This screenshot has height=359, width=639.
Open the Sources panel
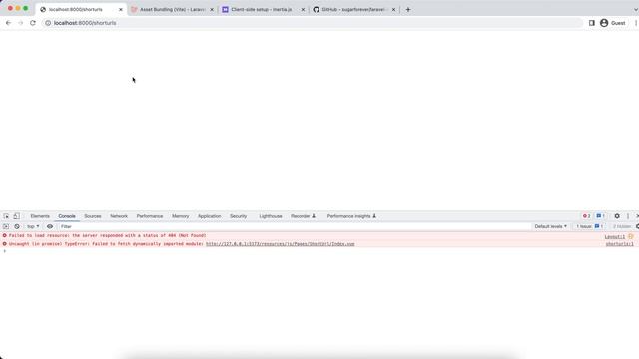point(93,216)
